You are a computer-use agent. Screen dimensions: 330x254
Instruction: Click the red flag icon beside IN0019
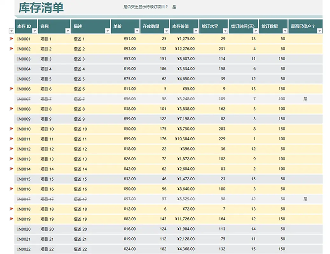coord(11,219)
